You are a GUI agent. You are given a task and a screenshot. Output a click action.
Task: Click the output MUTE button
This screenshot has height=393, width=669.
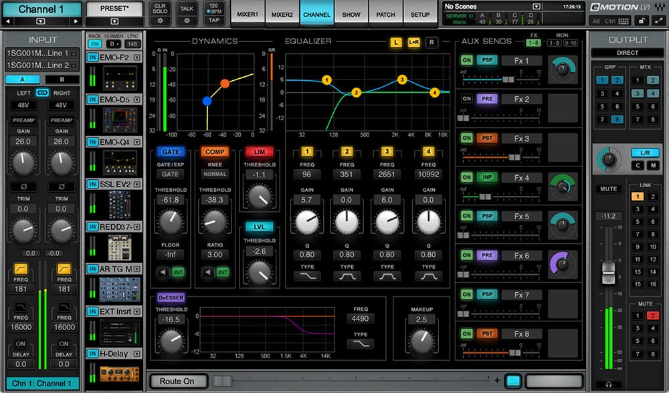click(x=609, y=189)
